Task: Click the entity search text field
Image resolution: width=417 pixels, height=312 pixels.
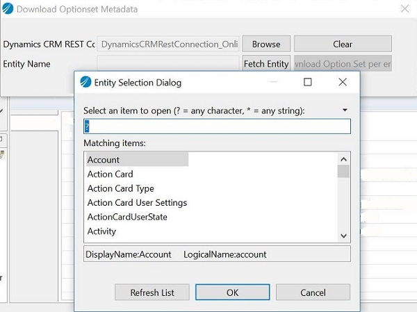Action: pyautogui.click(x=217, y=126)
